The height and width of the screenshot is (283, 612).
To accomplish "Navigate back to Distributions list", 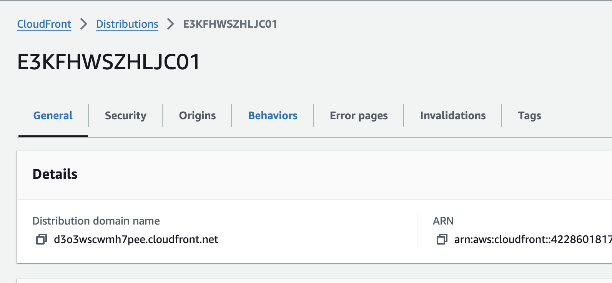I will (127, 24).
